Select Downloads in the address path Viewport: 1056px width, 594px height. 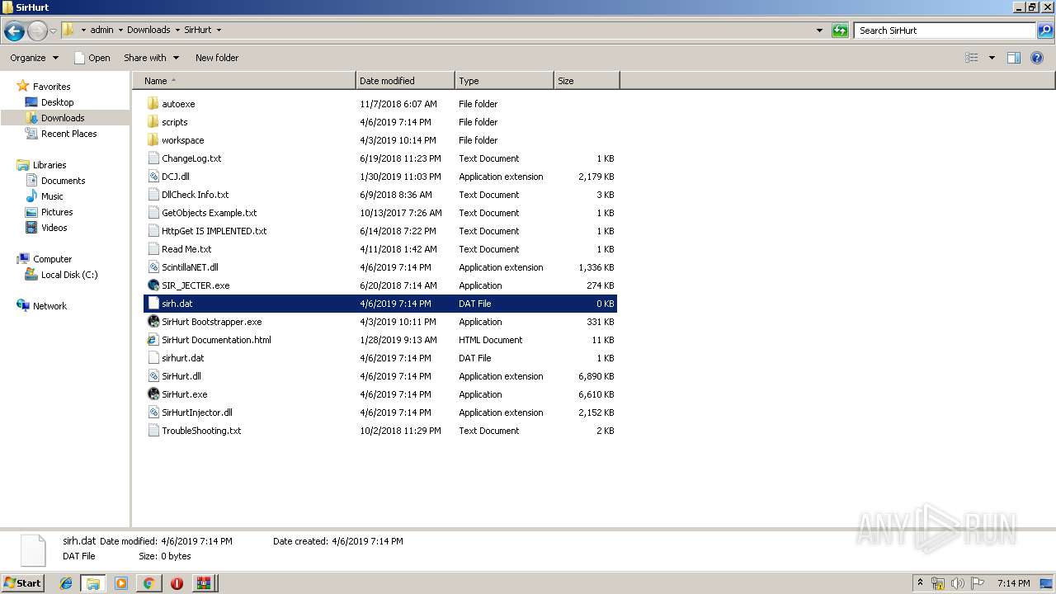click(x=148, y=30)
